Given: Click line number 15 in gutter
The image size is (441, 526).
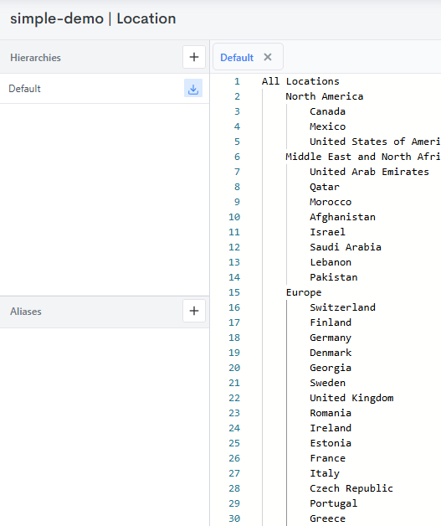Looking at the screenshot, I should click(234, 292).
